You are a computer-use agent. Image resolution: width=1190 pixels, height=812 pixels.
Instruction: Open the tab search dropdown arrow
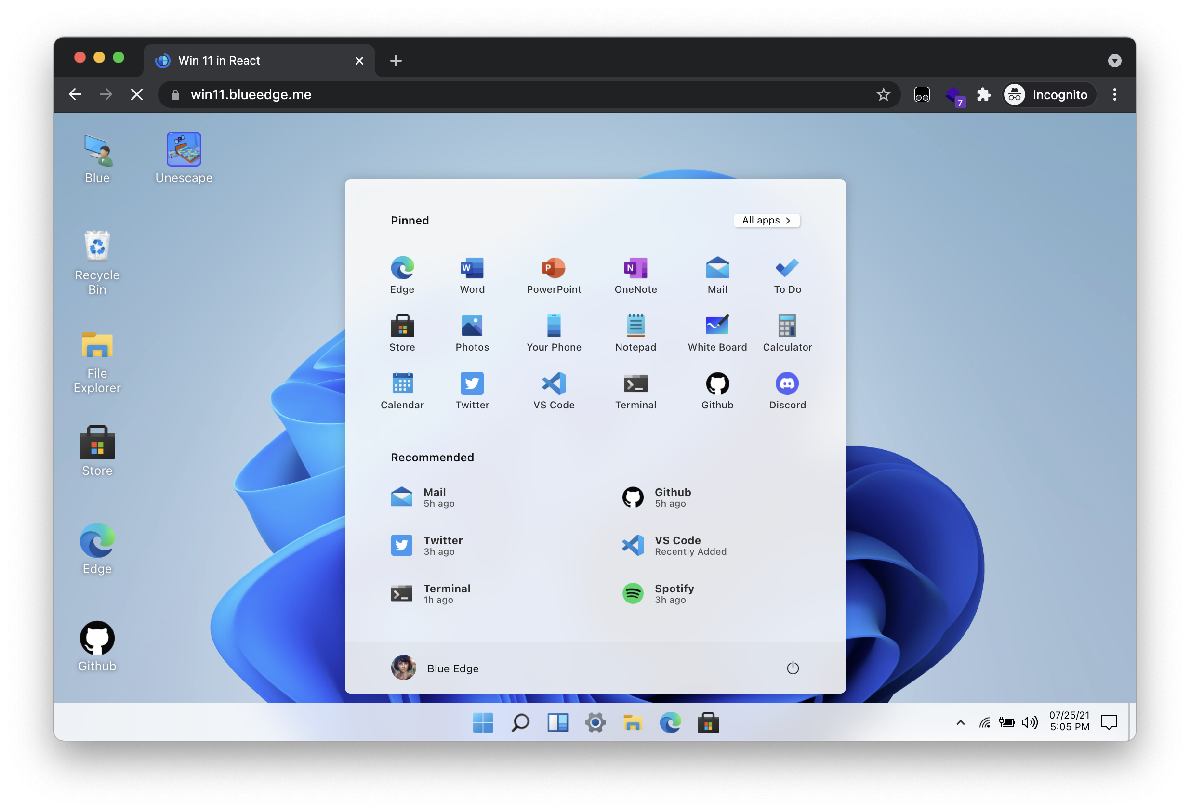tap(1114, 61)
